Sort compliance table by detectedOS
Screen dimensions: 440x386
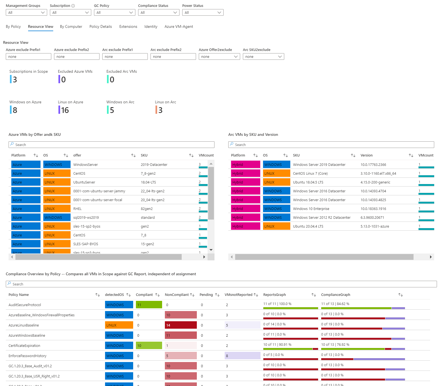point(128,295)
